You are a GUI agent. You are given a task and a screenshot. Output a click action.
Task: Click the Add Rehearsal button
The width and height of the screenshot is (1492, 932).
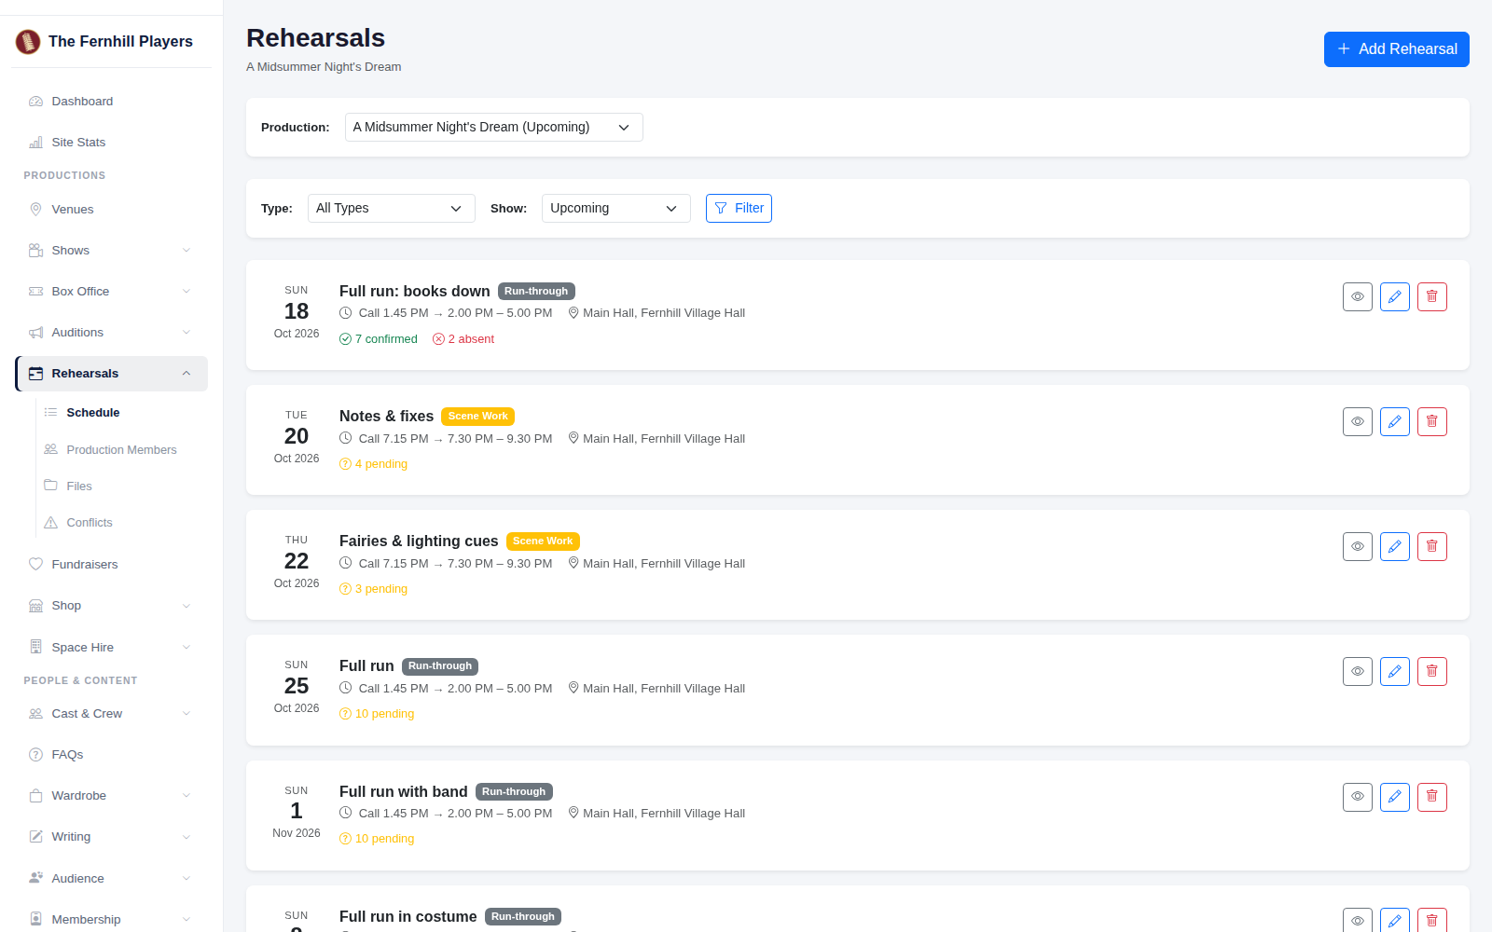coord(1396,49)
